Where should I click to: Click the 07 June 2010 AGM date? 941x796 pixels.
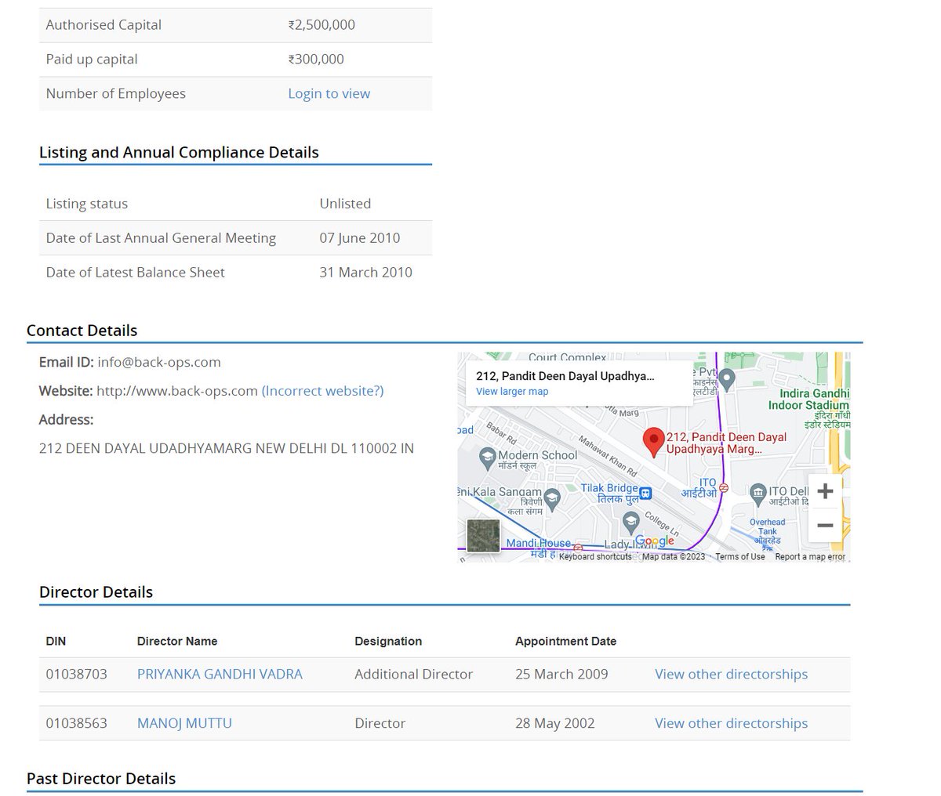[359, 237]
